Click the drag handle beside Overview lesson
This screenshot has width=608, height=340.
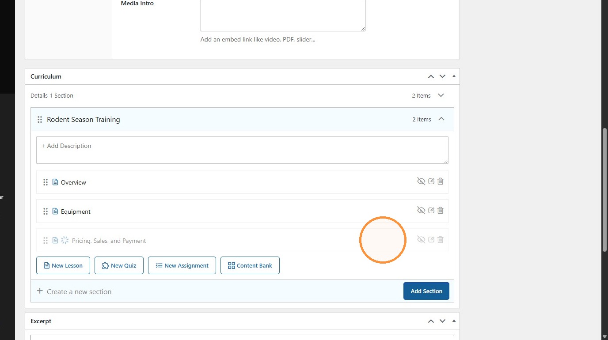46,182
